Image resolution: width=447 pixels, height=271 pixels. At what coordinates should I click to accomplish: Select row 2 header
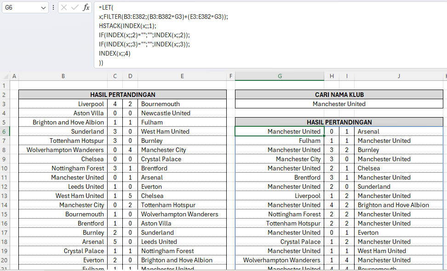[5, 95]
